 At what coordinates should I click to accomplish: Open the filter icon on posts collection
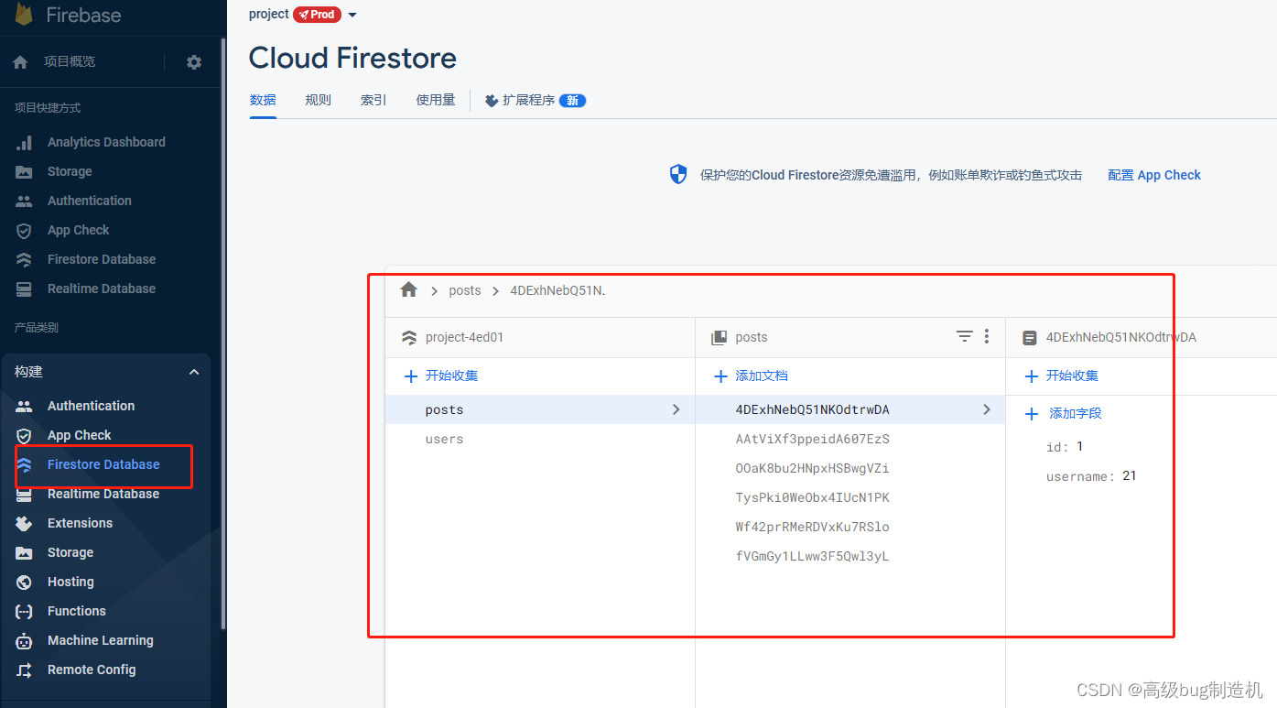click(964, 336)
